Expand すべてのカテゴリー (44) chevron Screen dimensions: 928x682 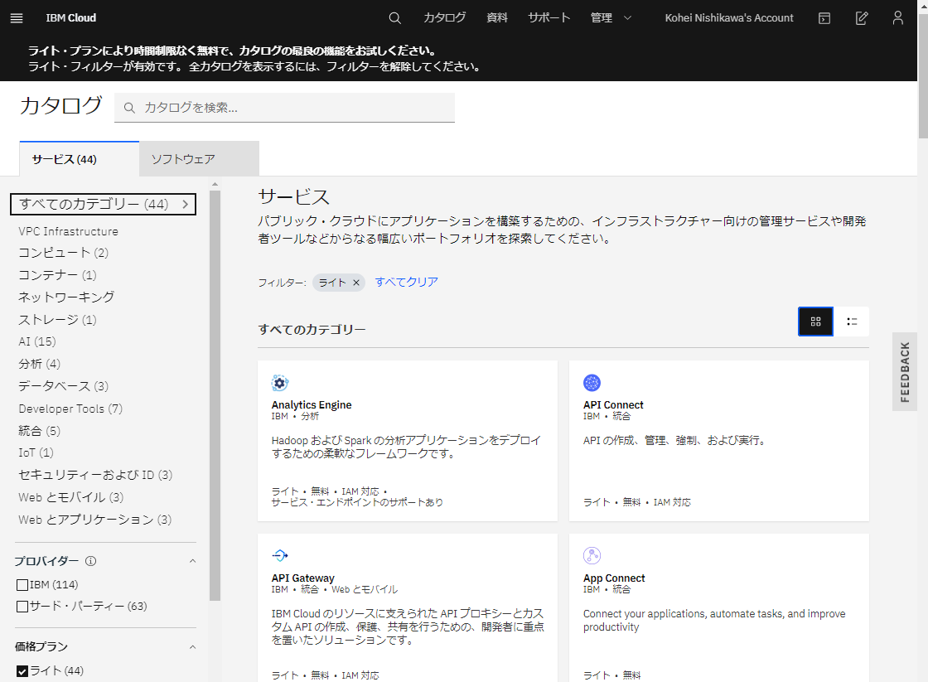pos(186,204)
